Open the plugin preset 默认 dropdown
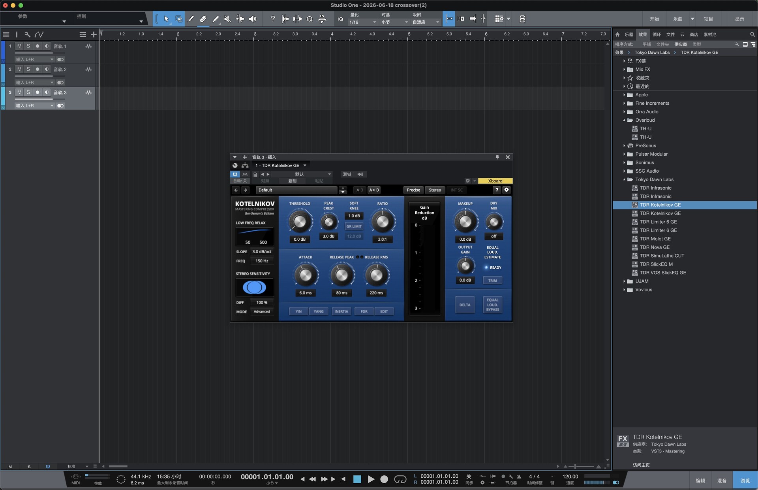This screenshot has height=490, width=758. (302, 174)
